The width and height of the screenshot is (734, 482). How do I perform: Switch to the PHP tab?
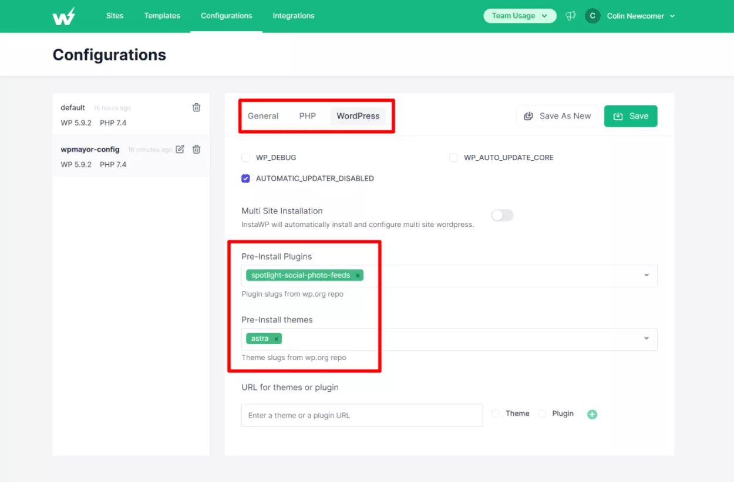[x=308, y=116]
